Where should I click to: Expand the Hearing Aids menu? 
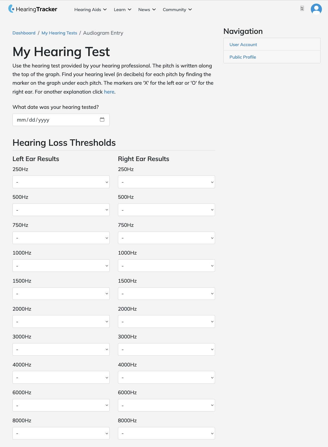click(x=90, y=9)
